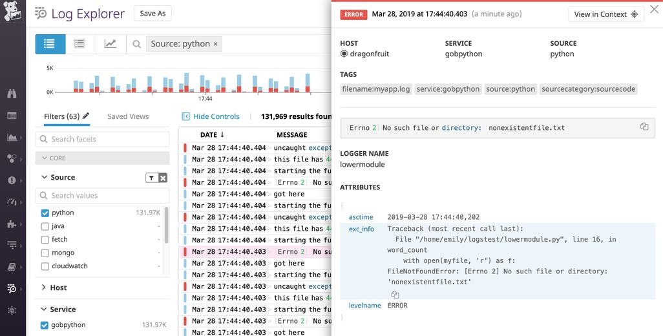The height and width of the screenshot is (336, 663).
Task: Click the Datadog dog logo
Action: 12,12
